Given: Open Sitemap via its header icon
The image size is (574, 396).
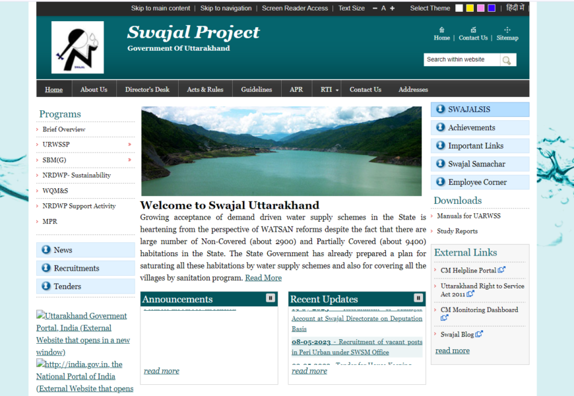Looking at the screenshot, I should (507, 30).
